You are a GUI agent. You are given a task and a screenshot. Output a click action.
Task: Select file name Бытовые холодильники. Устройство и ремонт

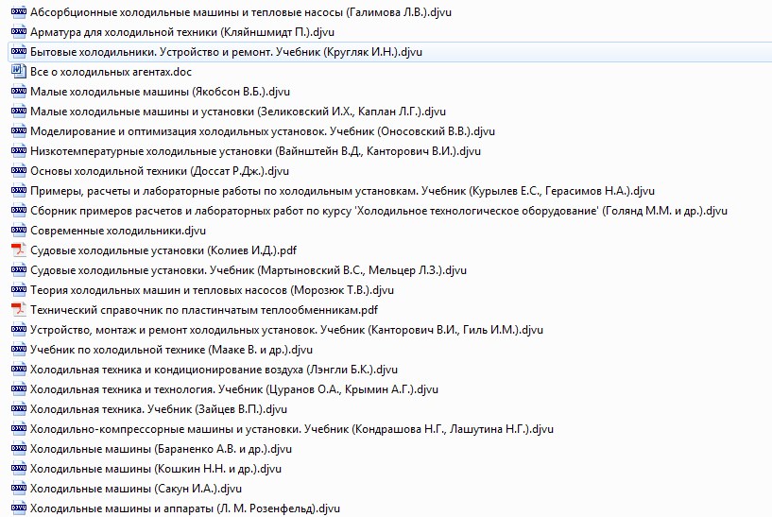click(226, 52)
